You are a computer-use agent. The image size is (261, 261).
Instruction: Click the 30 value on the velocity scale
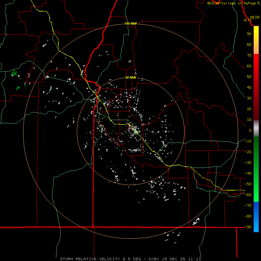[249, 98]
